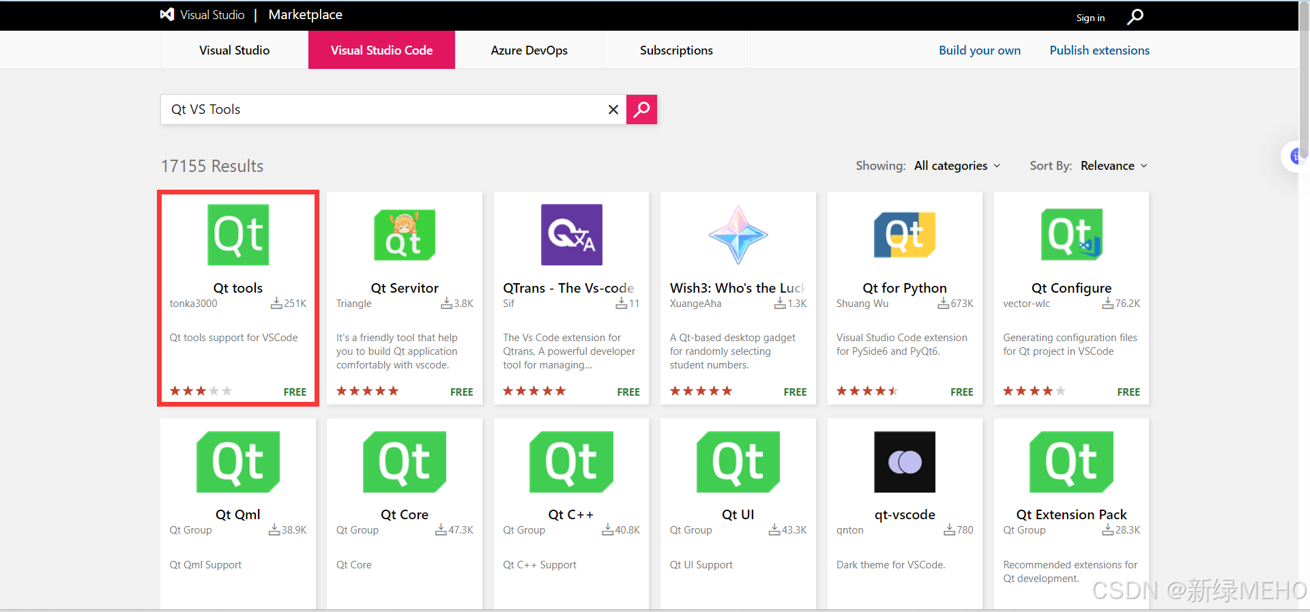1310x612 pixels.
Task: Open the Qt tools extension title
Action: tap(238, 288)
